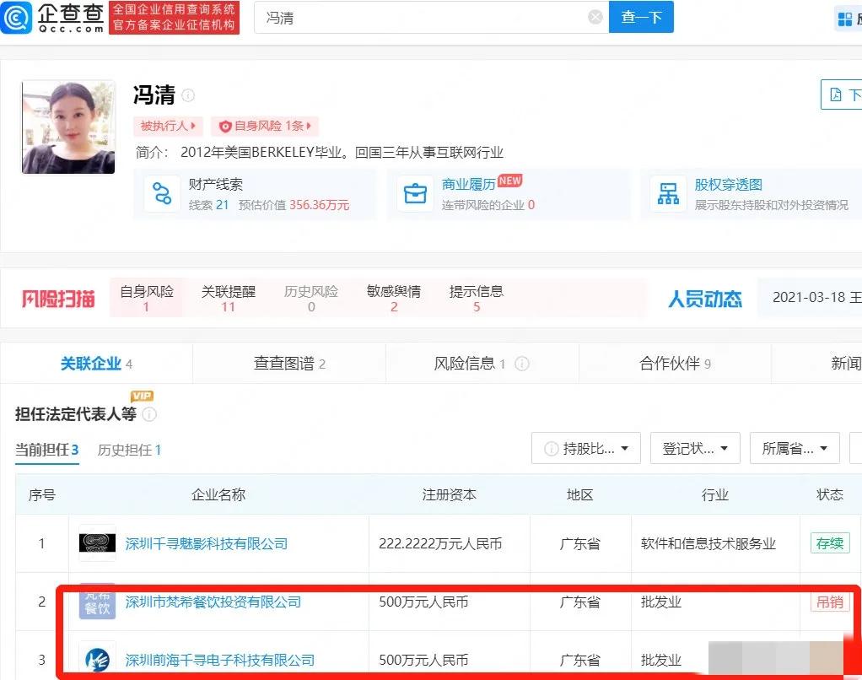Select 历史风险 0 in risk scan
This screenshot has width=862, height=680.
[310, 299]
